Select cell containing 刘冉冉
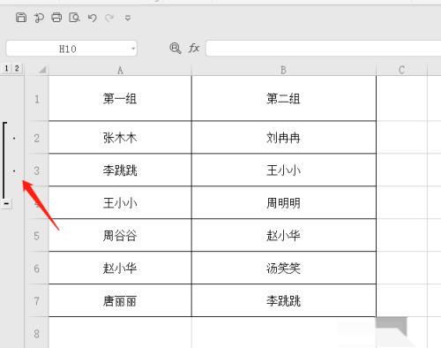 283,138
